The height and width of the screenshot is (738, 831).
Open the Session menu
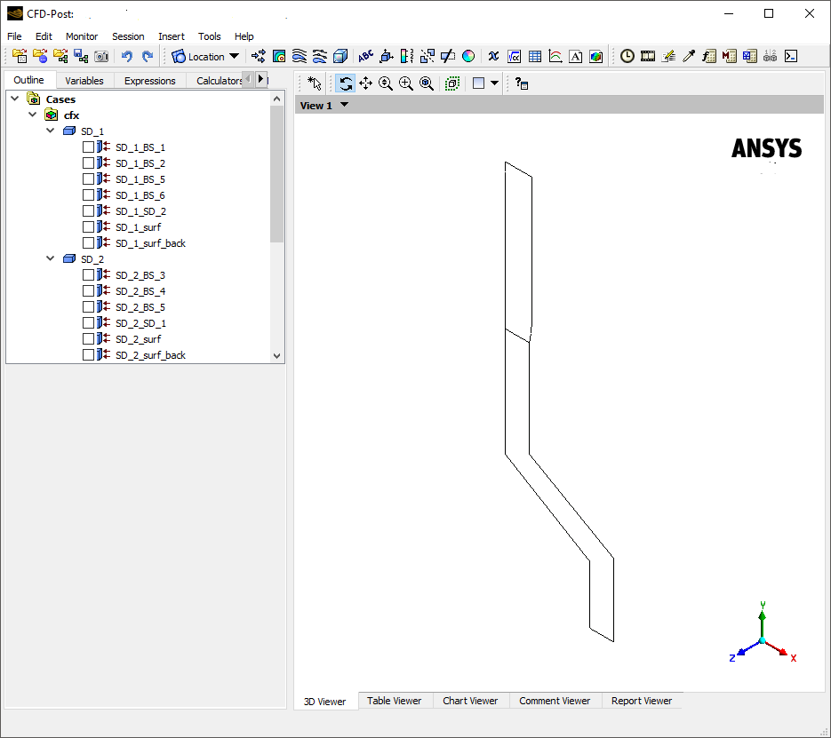coord(128,36)
